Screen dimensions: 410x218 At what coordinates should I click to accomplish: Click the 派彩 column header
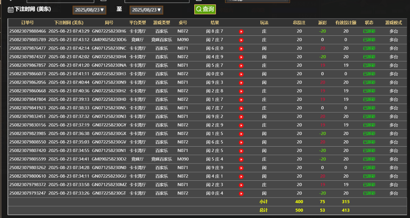[322, 23]
